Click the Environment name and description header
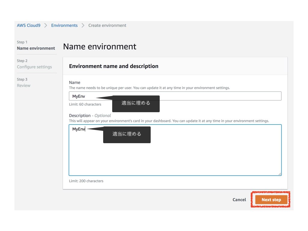The height and width of the screenshot is (231, 308). (x=113, y=66)
